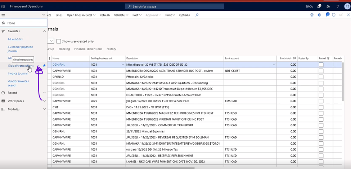This screenshot has width=351, height=169.
Task: Open the Post dropdown menu
Action: pyautogui.click(x=137, y=15)
